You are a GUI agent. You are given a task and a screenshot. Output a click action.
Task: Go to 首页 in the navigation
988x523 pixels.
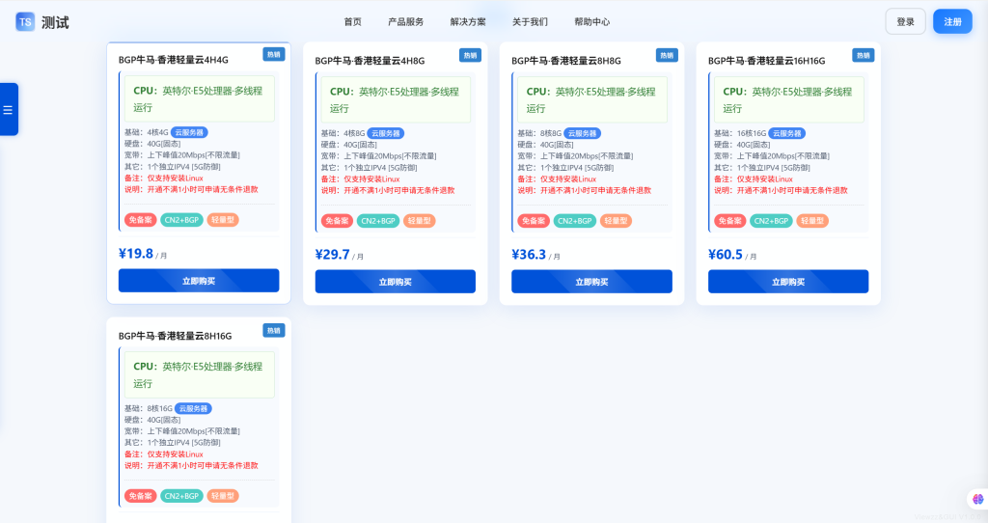pos(353,22)
